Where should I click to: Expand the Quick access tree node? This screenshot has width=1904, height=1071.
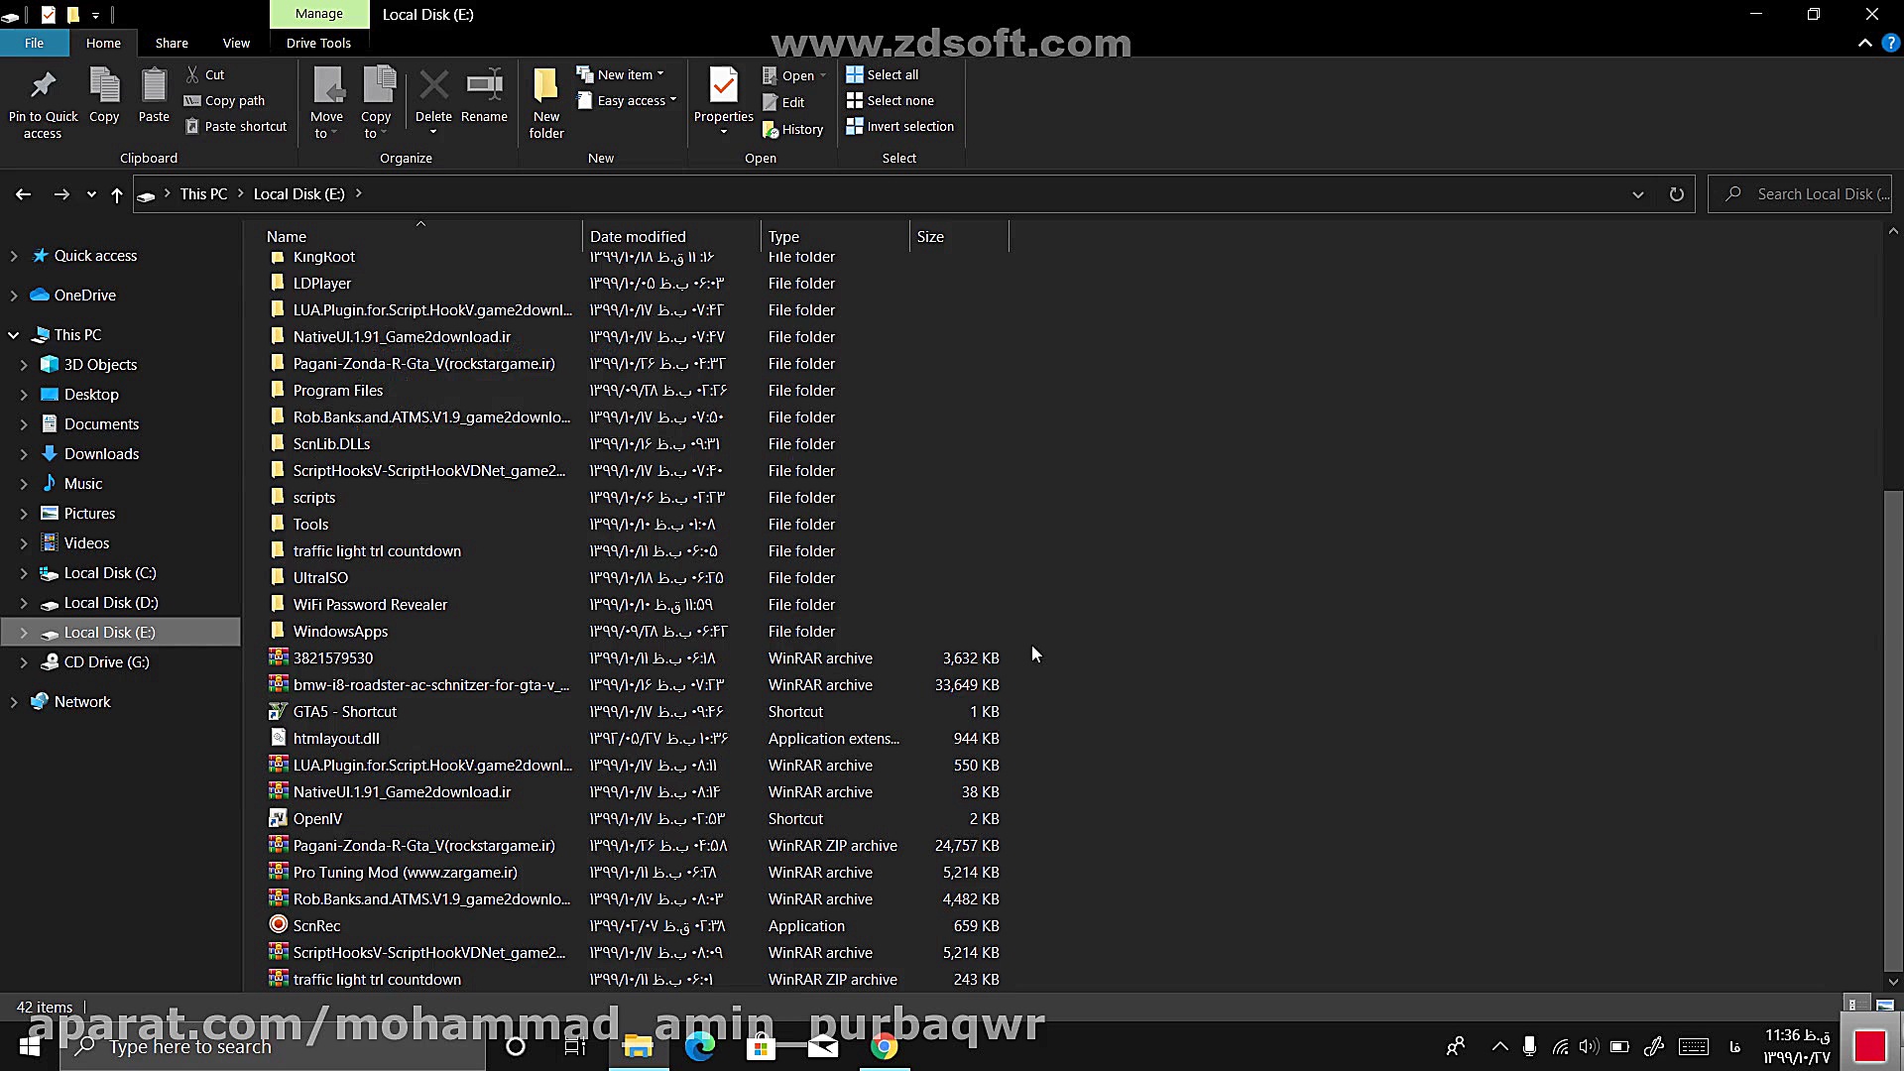[14, 256]
